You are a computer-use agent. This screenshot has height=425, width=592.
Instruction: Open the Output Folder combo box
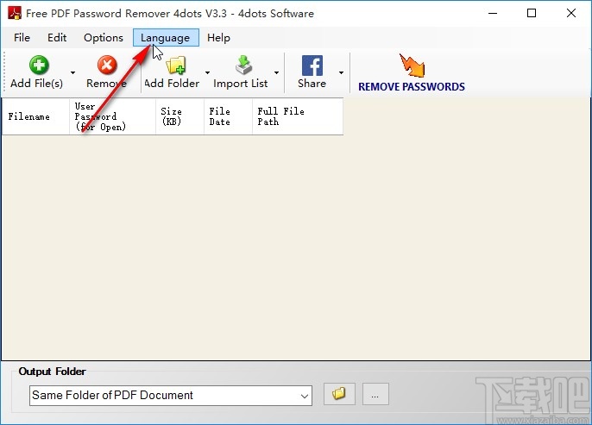click(x=171, y=396)
